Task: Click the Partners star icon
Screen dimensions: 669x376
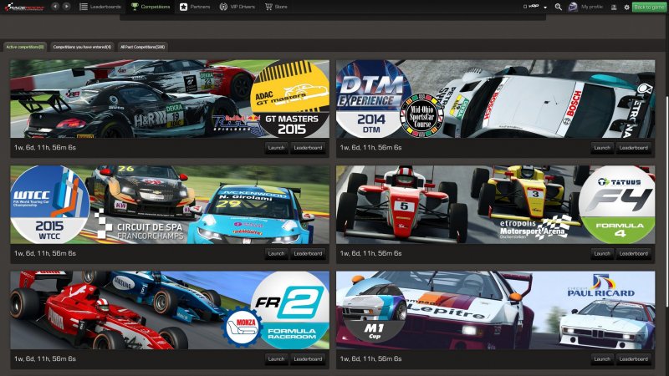Action: point(183,7)
